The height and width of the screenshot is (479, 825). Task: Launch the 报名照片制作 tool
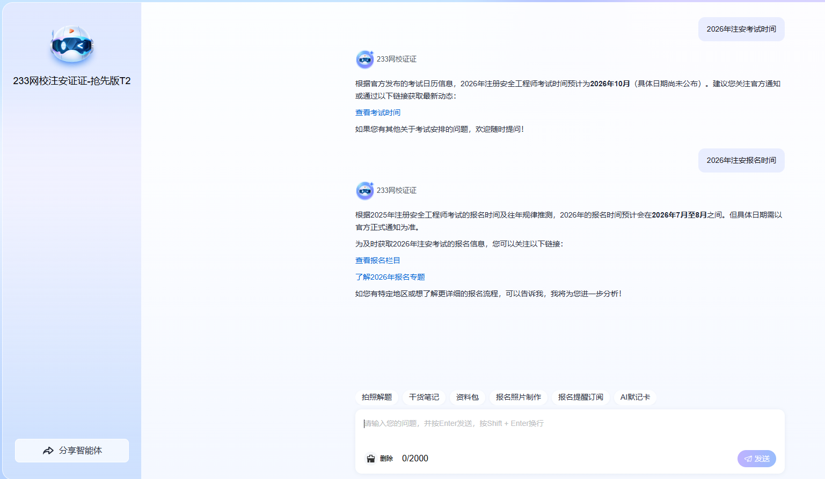tap(519, 397)
